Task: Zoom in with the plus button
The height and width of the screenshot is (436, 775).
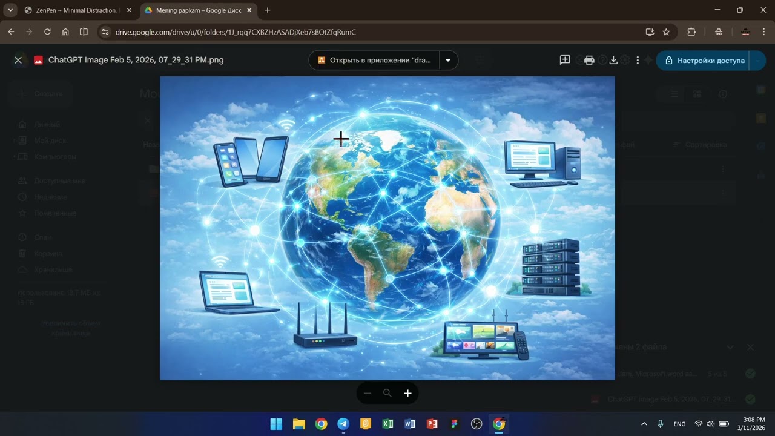Action: coord(407,393)
